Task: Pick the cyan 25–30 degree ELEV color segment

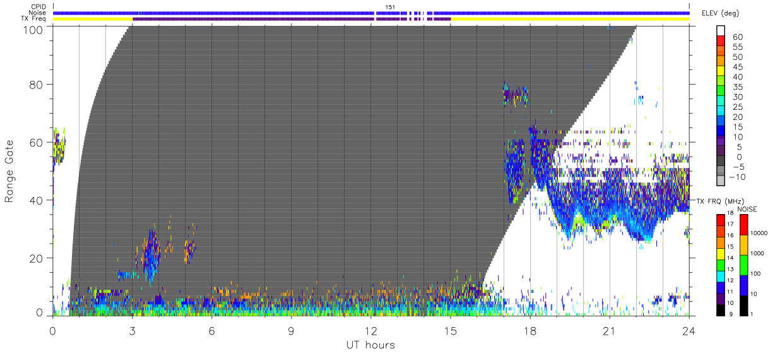Action: coord(722,102)
